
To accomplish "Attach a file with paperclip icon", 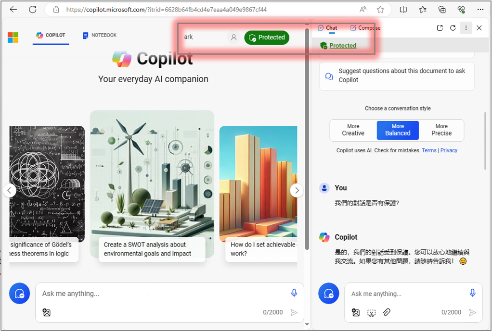I will [387, 312].
